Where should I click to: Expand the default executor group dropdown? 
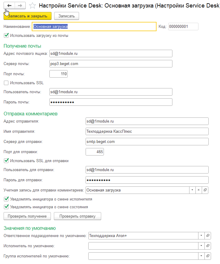[x=201, y=256]
